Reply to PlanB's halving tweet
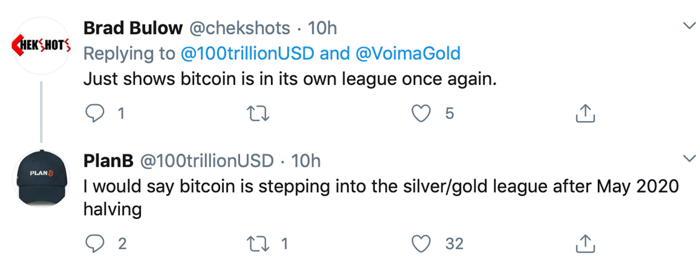 coord(95,244)
